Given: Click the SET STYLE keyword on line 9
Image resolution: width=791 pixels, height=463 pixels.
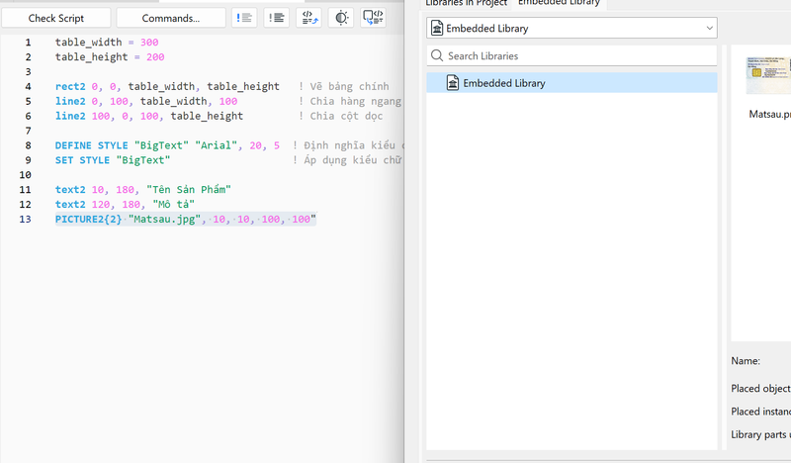Looking at the screenshot, I should click(82, 160).
